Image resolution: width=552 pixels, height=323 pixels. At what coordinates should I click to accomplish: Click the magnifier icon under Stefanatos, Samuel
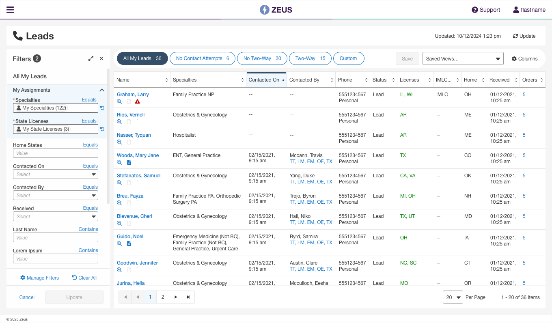click(119, 183)
